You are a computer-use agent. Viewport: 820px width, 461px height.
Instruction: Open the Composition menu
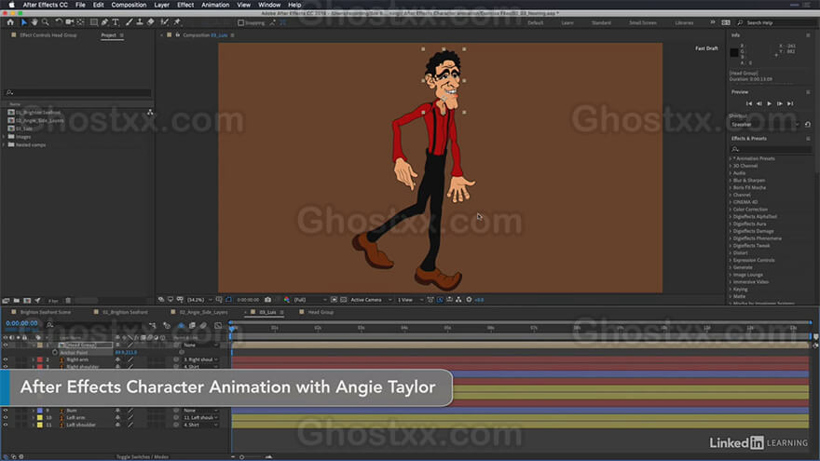129,5
